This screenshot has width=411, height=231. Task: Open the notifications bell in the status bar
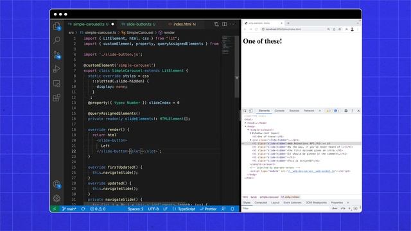click(232, 209)
